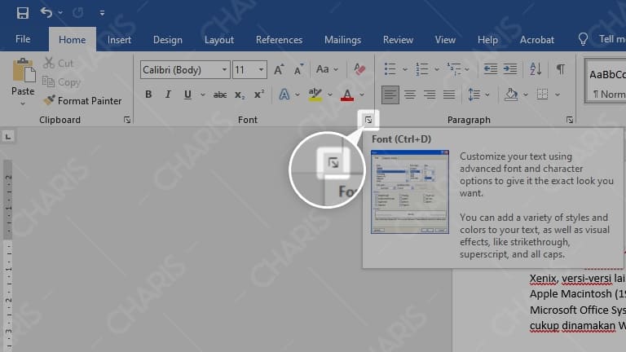Toggle Underline formatting
This screenshot has height=352, width=626.
187,95
